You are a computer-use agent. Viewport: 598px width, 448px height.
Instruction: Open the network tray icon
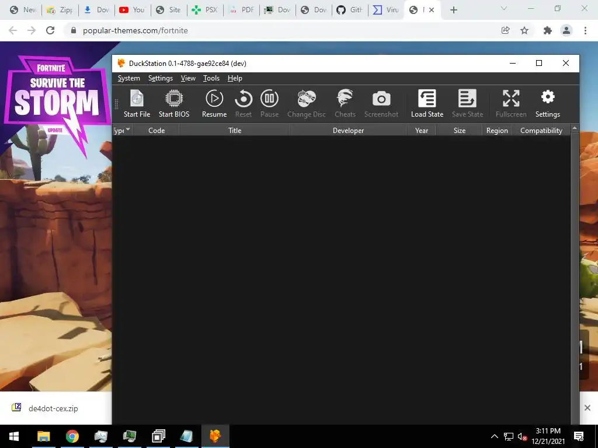[x=509, y=436]
